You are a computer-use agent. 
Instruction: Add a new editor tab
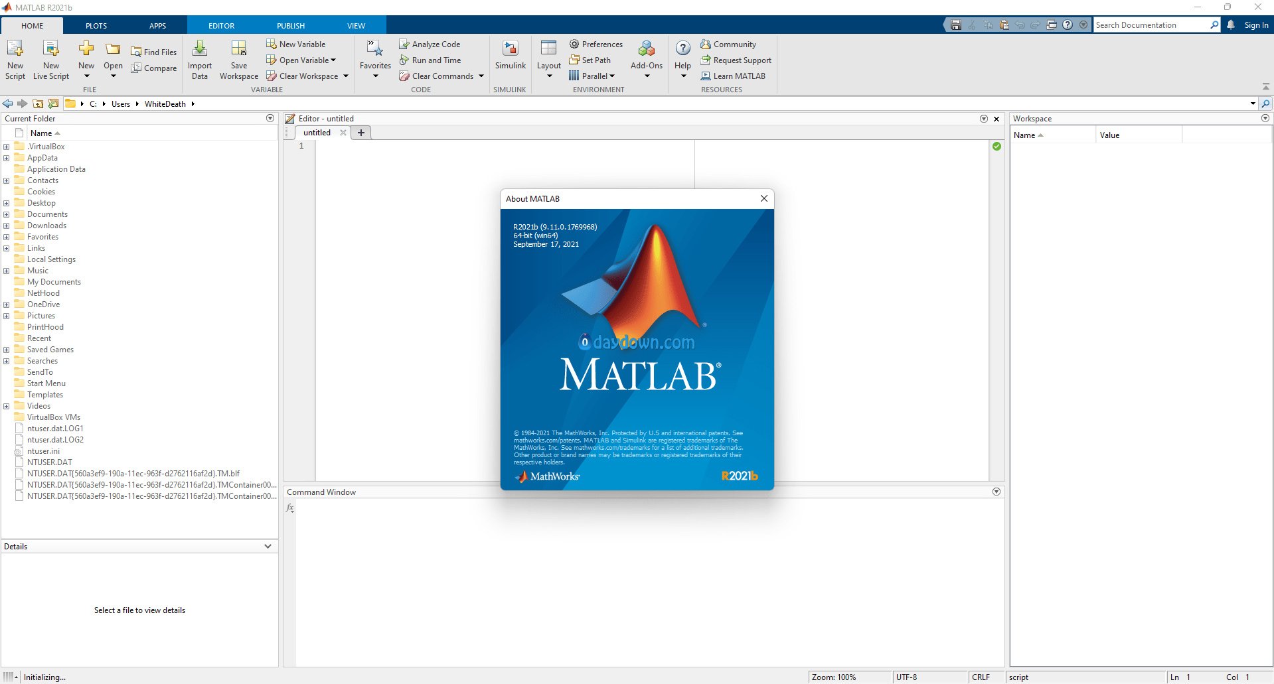361,133
